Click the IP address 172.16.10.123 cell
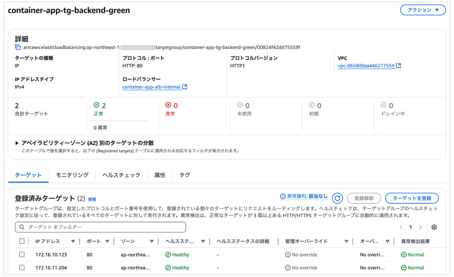 51,255
